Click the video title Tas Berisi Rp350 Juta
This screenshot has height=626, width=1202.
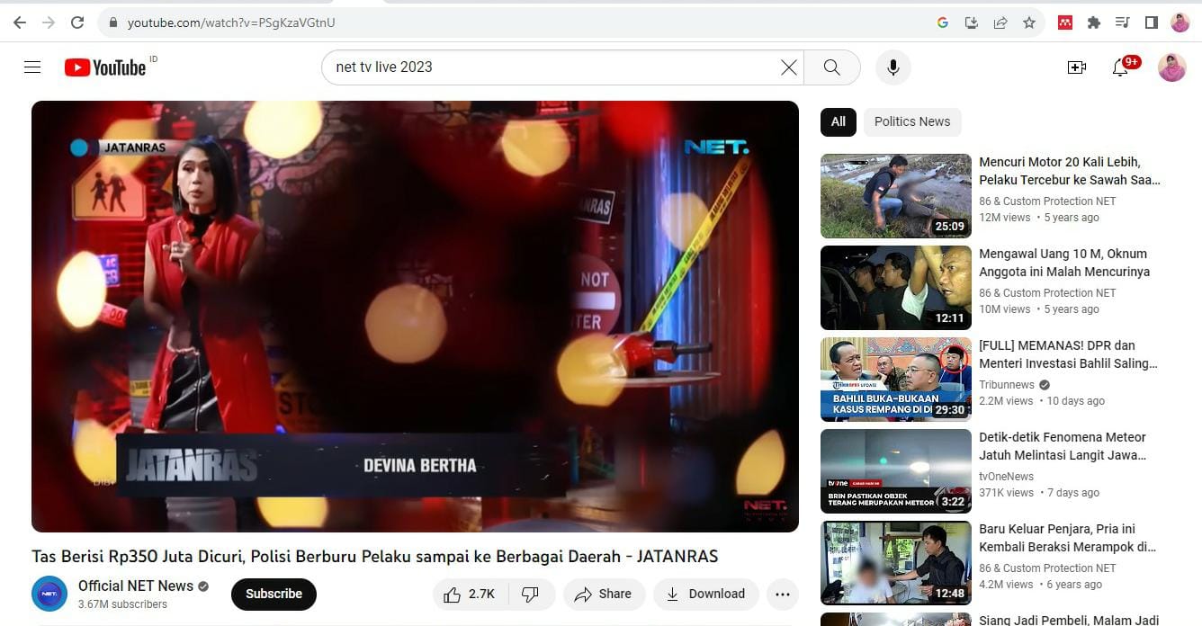pyautogui.click(x=375, y=557)
